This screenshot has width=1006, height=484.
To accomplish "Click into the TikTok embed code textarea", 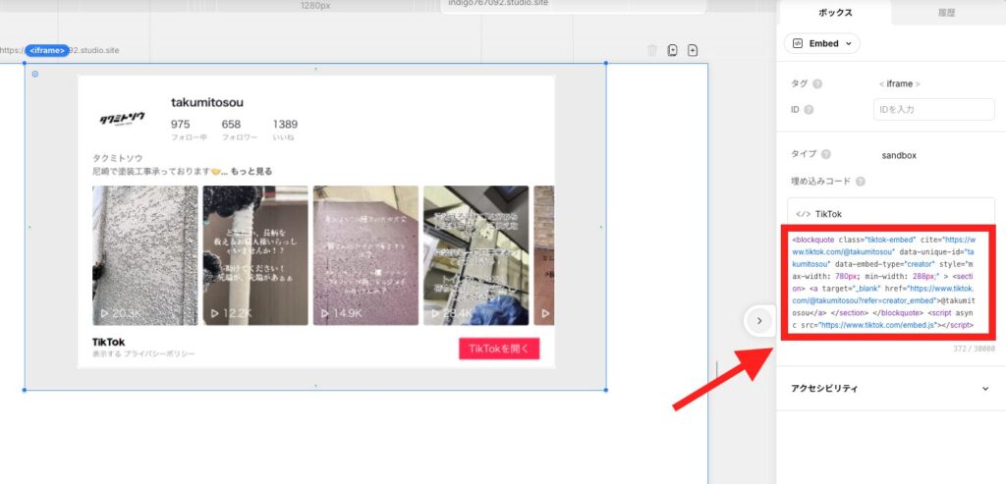I will [885, 283].
